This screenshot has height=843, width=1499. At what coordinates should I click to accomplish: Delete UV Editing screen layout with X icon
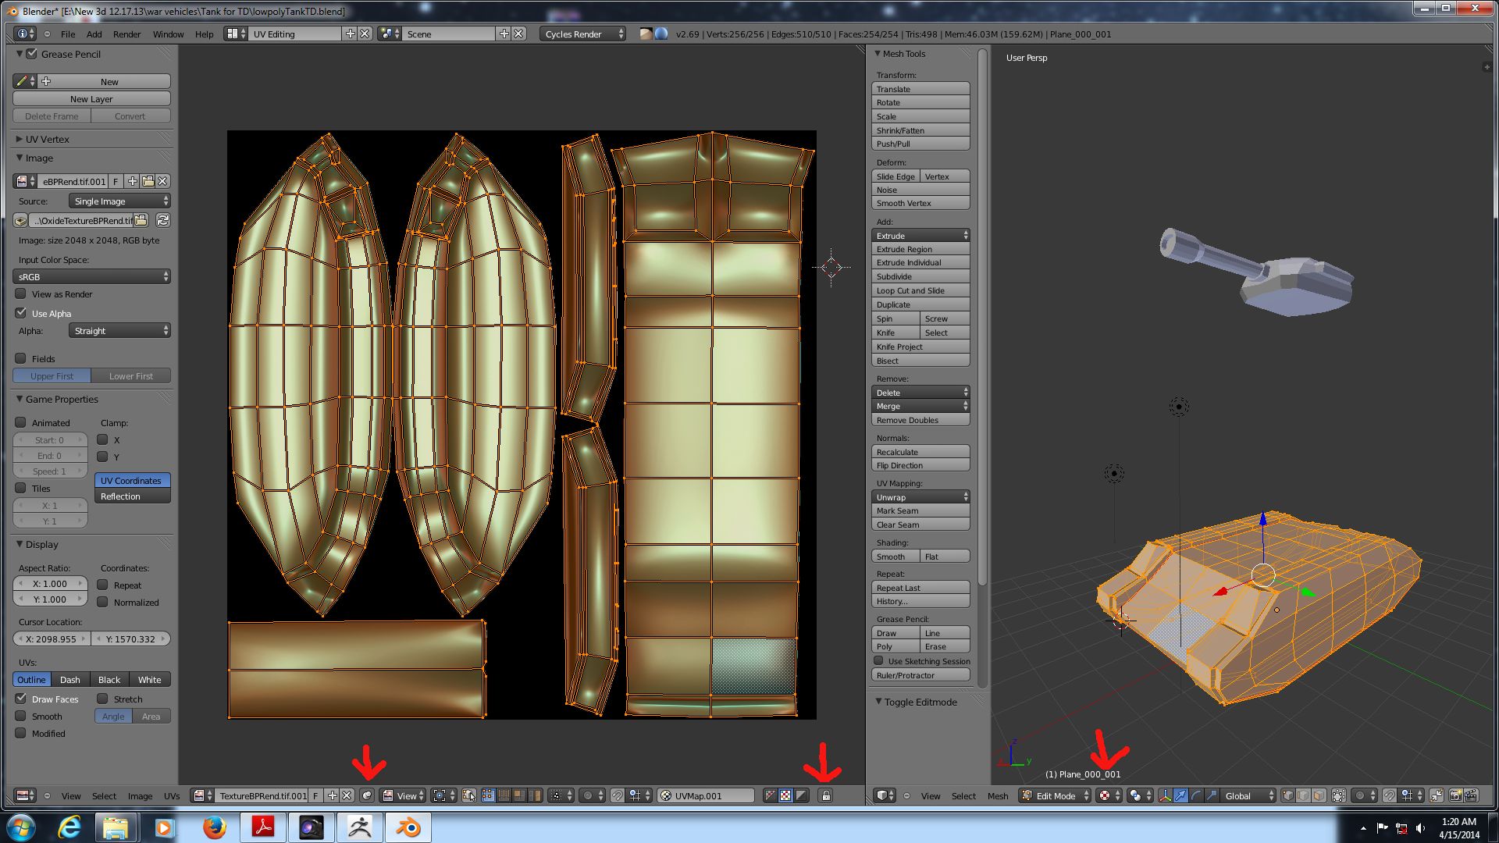coord(364,34)
